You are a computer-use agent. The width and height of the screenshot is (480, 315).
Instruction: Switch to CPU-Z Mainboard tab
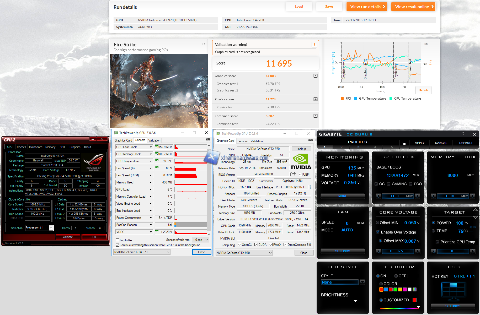pyautogui.click(x=36, y=147)
